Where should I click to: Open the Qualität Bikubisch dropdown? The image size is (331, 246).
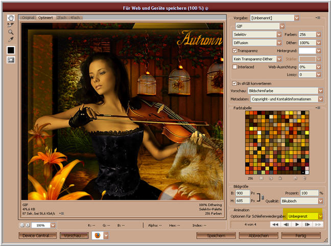point(321,201)
